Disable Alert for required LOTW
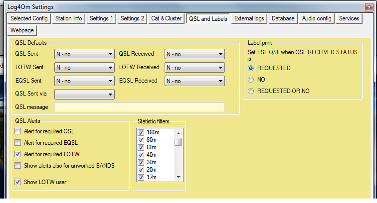This screenshot has height=203, width=377. [x=18, y=154]
